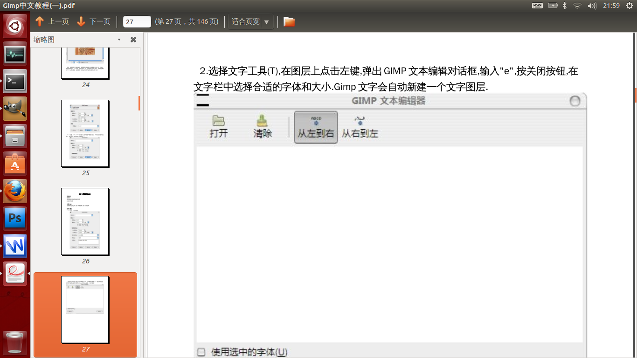Launch Firefox from the dock
637x358 pixels.
[15, 191]
